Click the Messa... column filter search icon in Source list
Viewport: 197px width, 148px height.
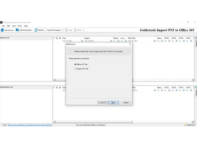(118, 41)
